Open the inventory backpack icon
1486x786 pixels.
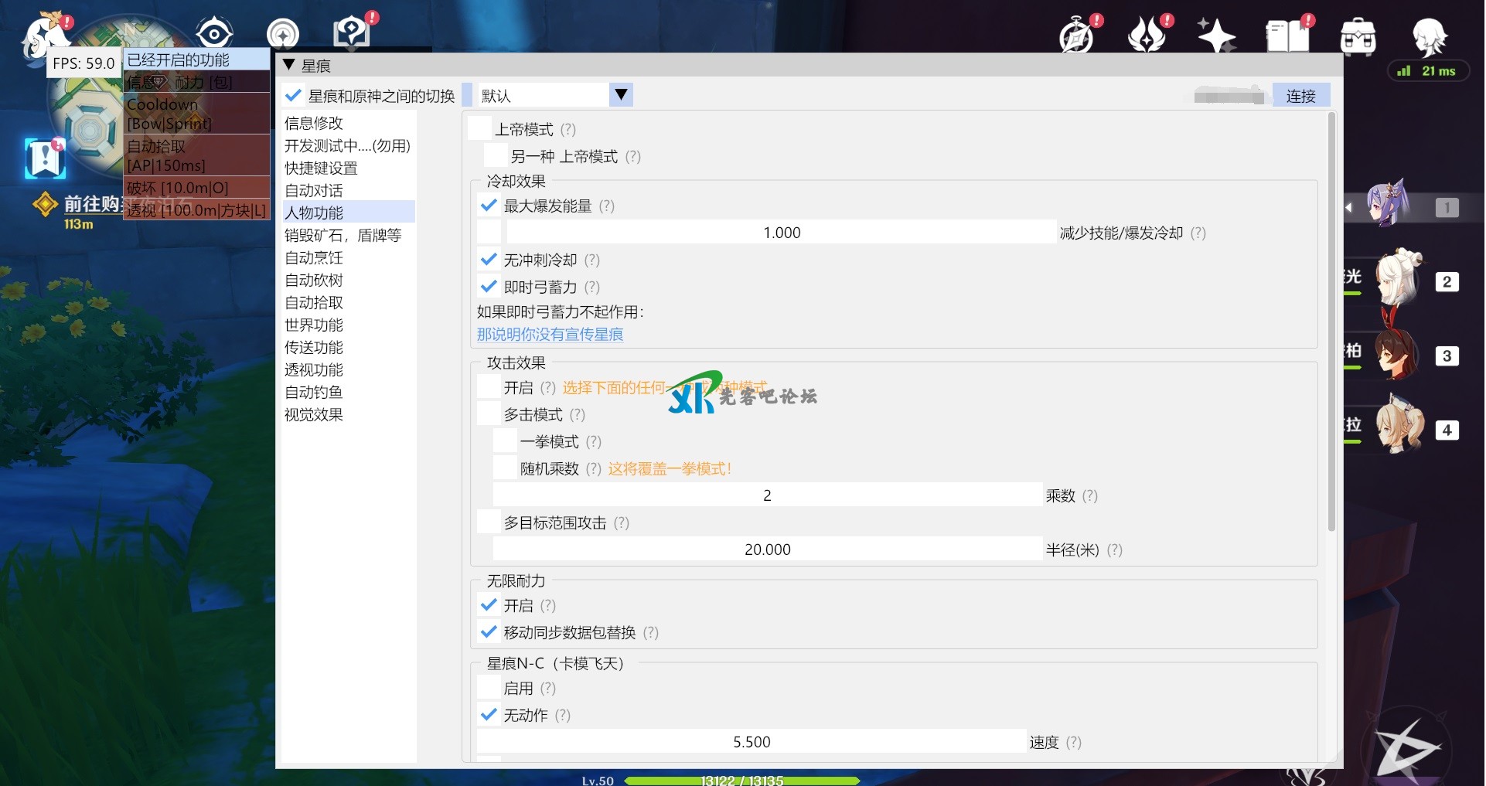tap(1358, 36)
